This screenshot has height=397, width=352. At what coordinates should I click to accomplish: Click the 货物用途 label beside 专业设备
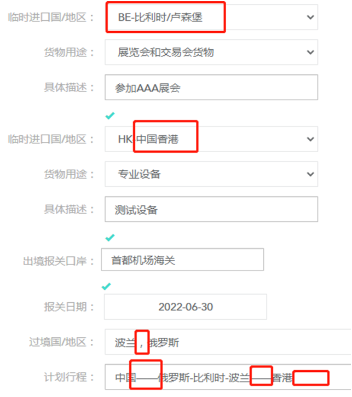click(68, 175)
